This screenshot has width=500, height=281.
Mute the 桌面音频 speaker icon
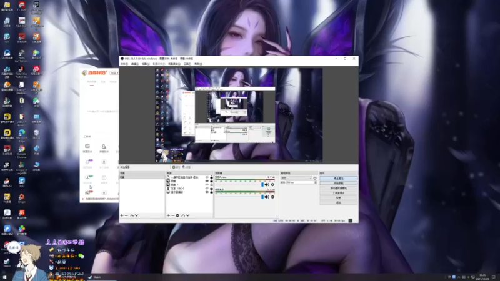pyautogui.click(x=267, y=197)
